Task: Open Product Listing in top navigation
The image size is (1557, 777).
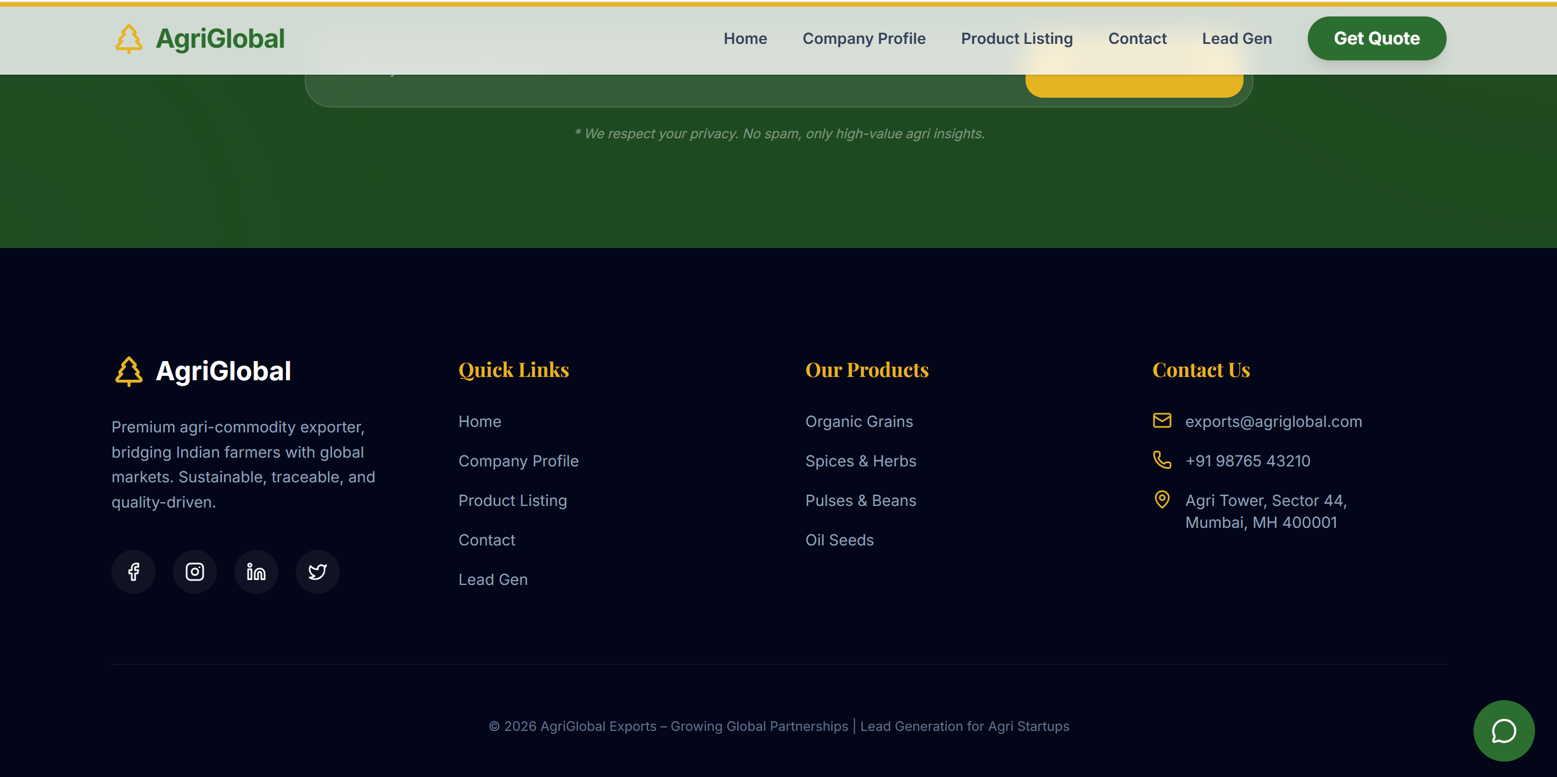Action: coord(1017,38)
